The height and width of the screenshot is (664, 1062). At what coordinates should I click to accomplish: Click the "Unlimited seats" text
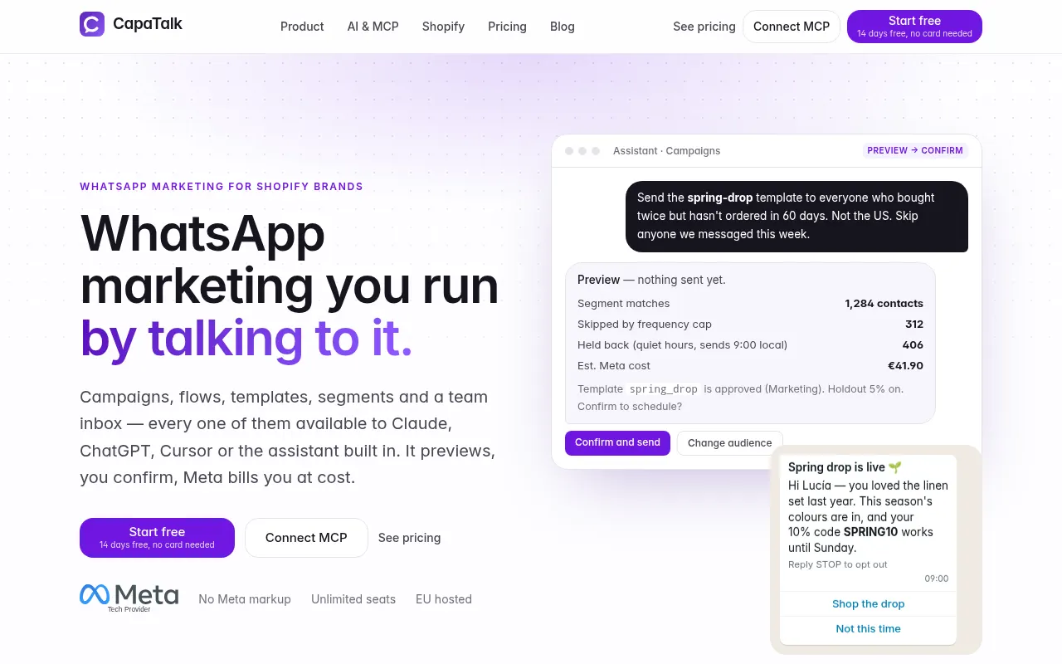coord(353,599)
